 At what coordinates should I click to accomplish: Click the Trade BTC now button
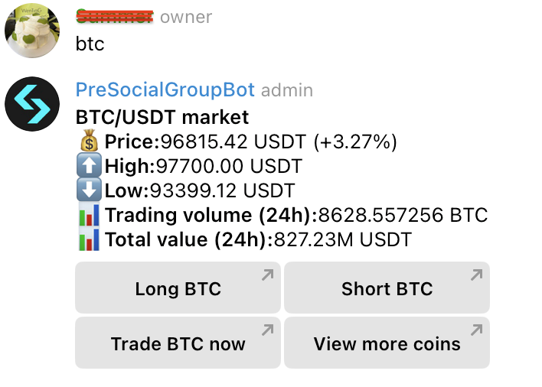point(178,343)
